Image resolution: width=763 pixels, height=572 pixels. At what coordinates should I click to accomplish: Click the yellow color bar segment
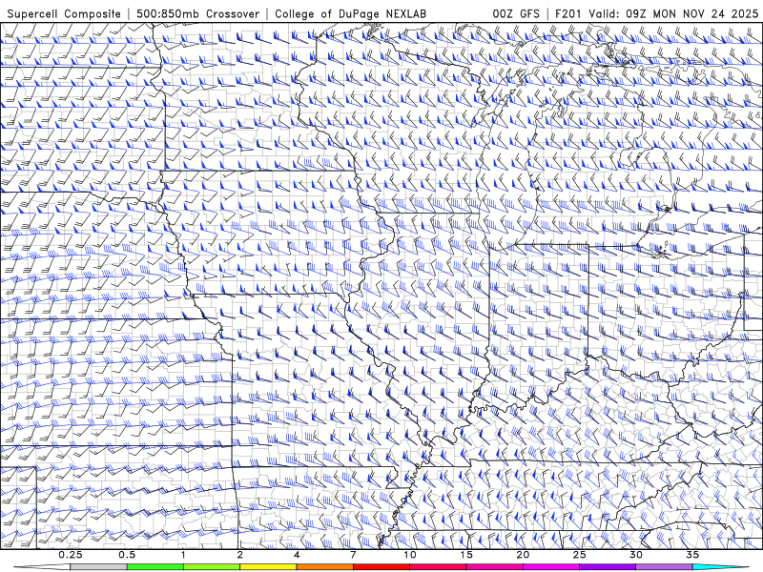pos(268,567)
